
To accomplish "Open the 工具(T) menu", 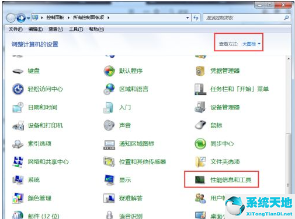I will 76,29.
